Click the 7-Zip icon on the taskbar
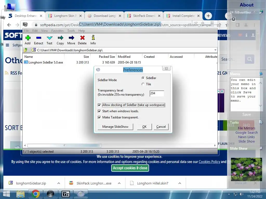266x199 pixels. 66,194
